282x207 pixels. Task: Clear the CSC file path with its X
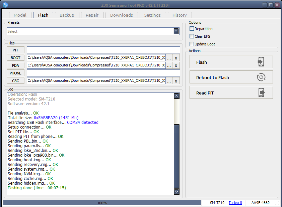(x=176, y=81)
